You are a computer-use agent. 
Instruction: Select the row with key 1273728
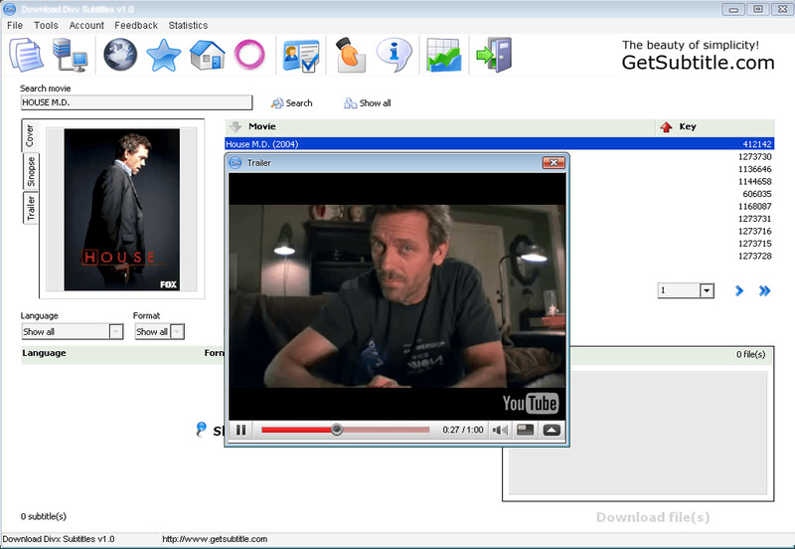coord(754,257)
